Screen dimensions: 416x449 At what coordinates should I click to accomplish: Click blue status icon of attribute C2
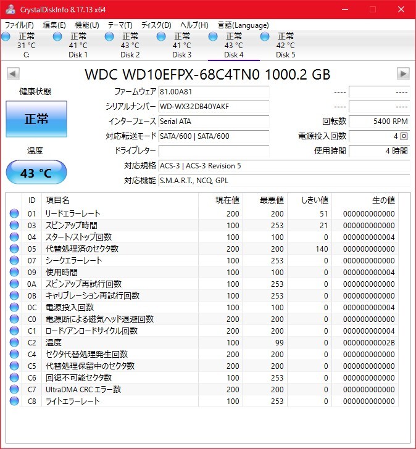[x=14, y=342]
